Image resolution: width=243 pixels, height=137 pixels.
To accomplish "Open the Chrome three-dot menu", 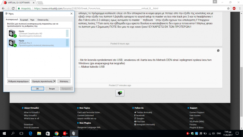I will (239, 9).
